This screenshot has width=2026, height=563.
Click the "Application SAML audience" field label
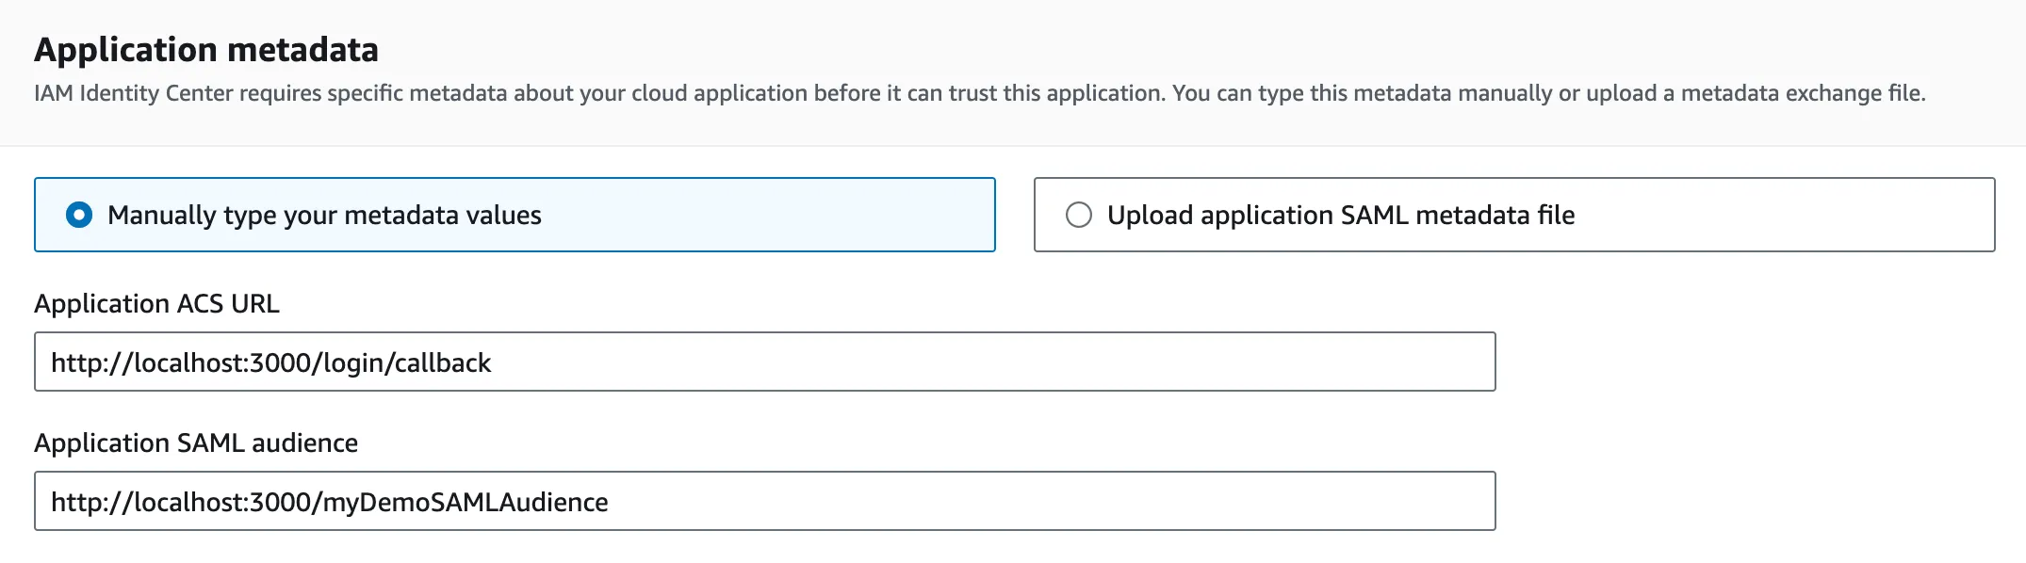(196, 443)
